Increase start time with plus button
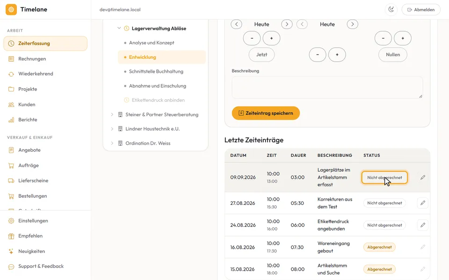The height and width of the screenshot is (280, 449). coord(271,38)
